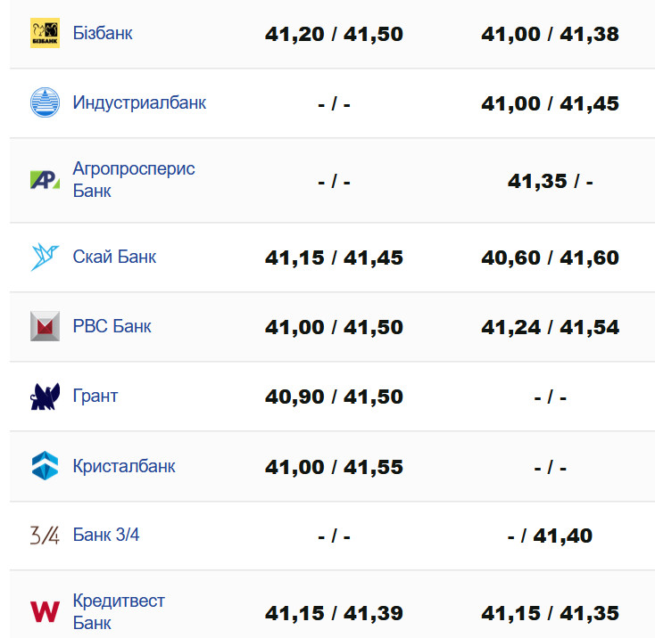Click the Кристалбанк blue diamond logo
Screen dimensions: 655x638
point(45,466)
